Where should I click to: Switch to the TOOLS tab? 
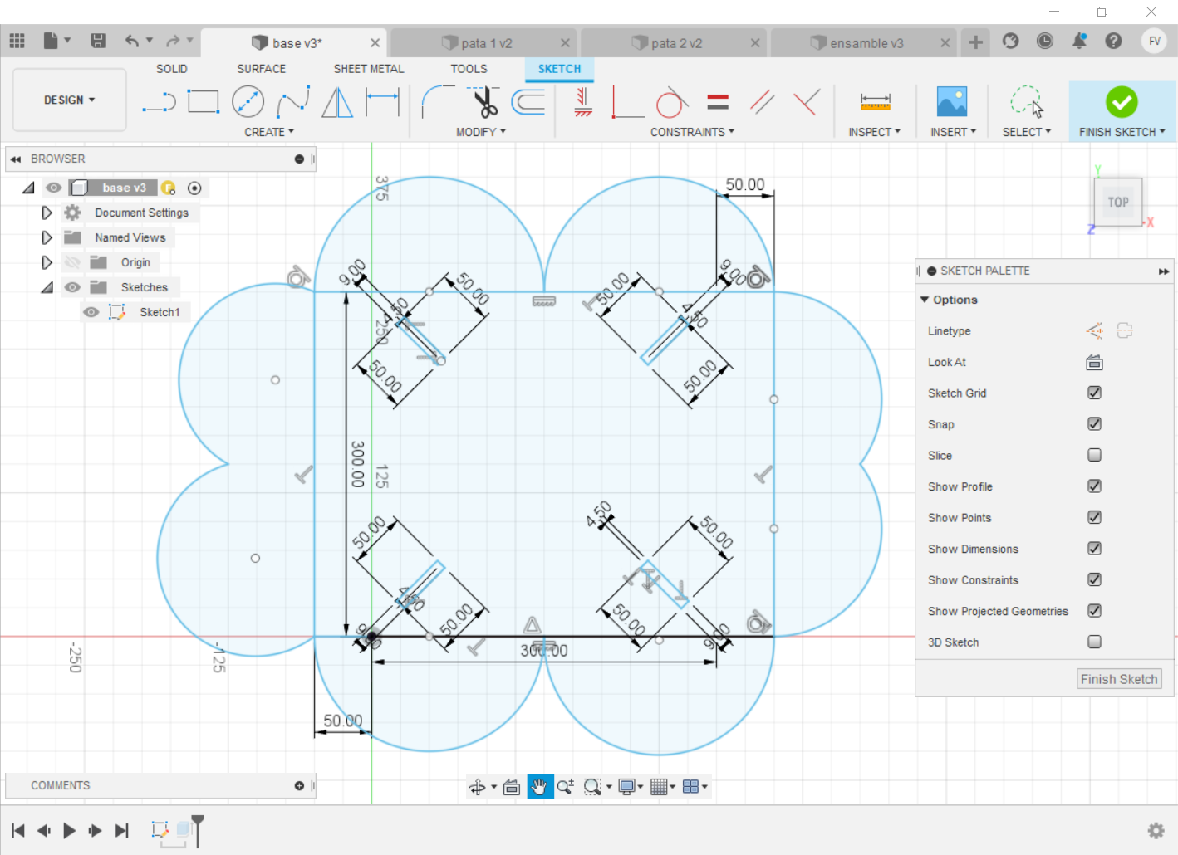(x=469, y=69)
